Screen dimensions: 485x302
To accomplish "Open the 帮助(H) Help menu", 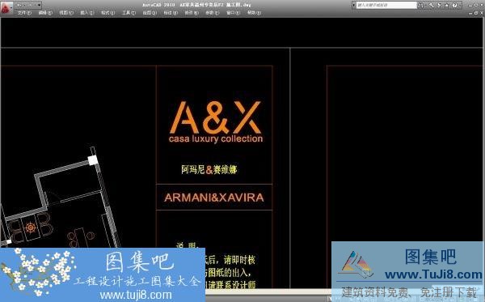I will click(255, 13).
